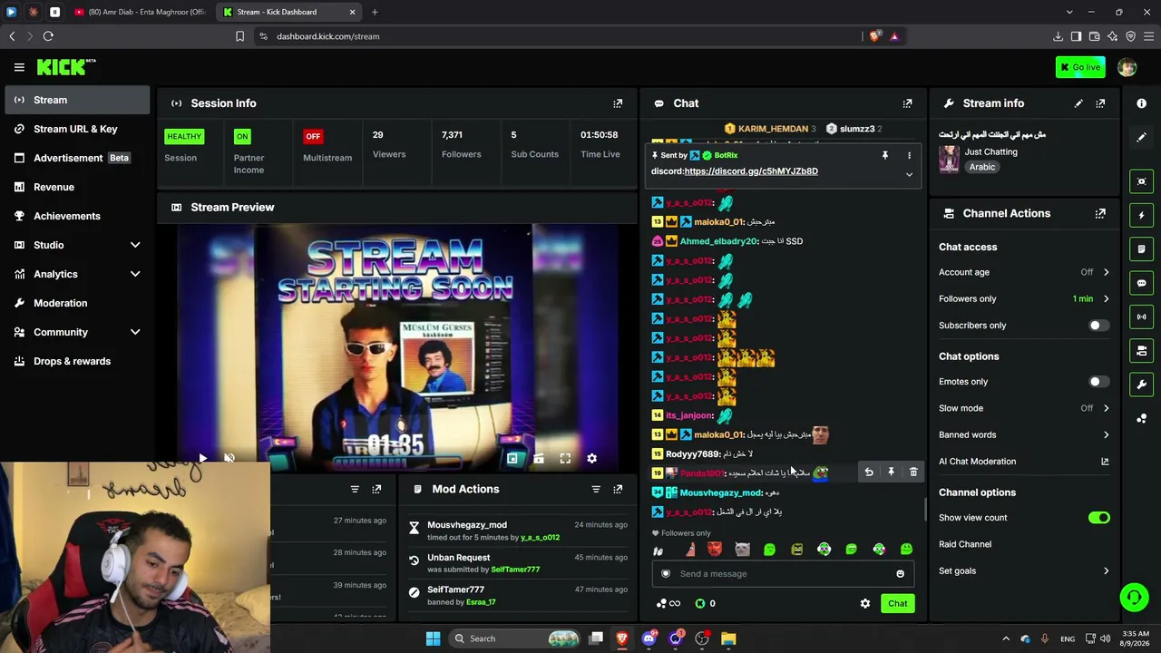Click the Windows taskbar Search box

click(x=515, y=638)
